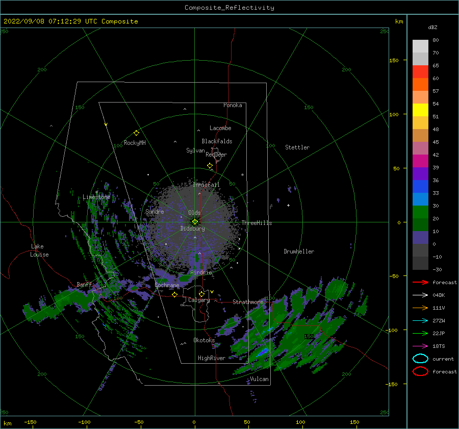Select the blue swatch between 36 and 33 dBZ
The image size is (459, 429).
click(x=420, y=187)
